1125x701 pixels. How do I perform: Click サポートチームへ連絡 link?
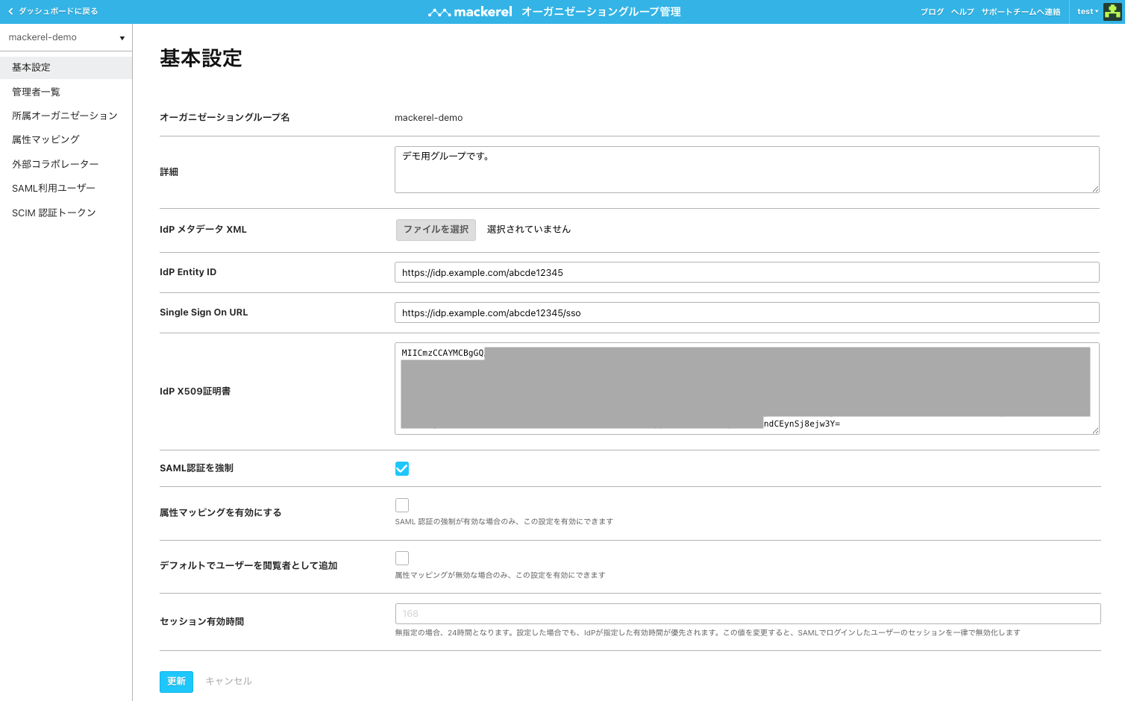point(1021,12)
